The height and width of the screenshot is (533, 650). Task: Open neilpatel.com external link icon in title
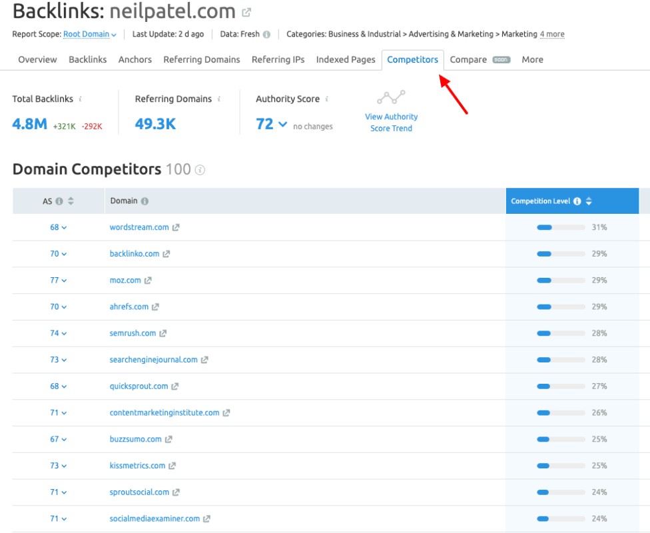(x=246, y=13)
